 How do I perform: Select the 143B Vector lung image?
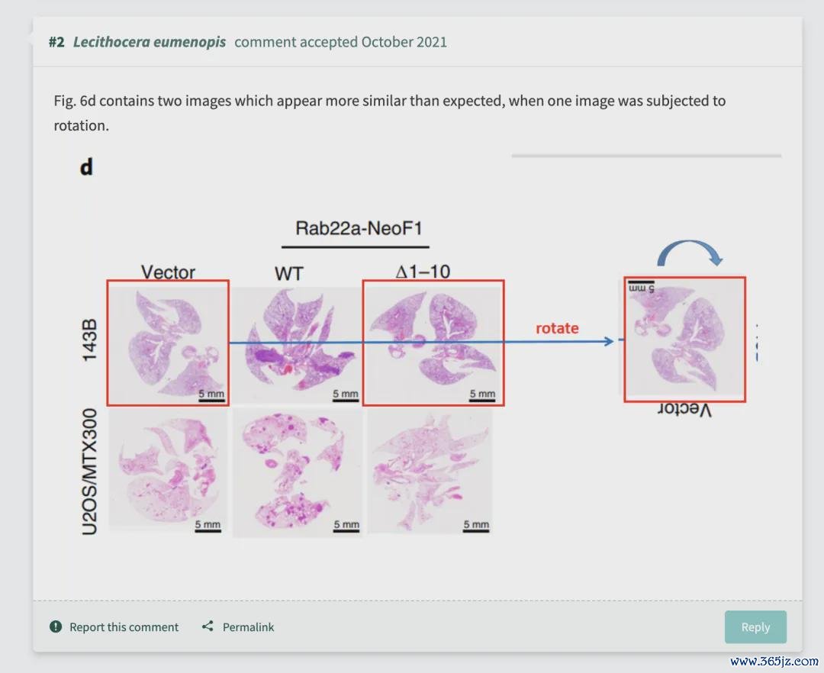tap(168, 343)
